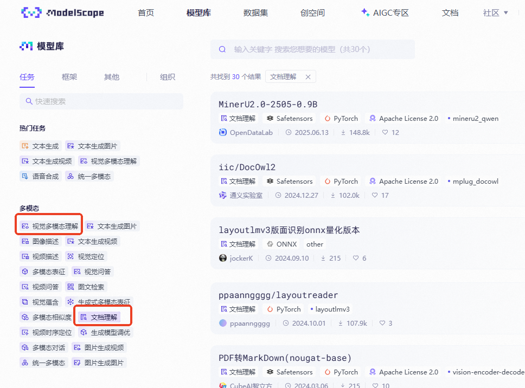Screen dimensions: 525x388
Task: Click the 图文检索 task icon
Action: pyautogui.click(x=71, y=287)
